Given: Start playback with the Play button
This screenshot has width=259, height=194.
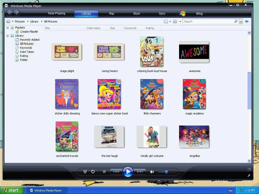Looking at the screenshot, I should 128,172.
